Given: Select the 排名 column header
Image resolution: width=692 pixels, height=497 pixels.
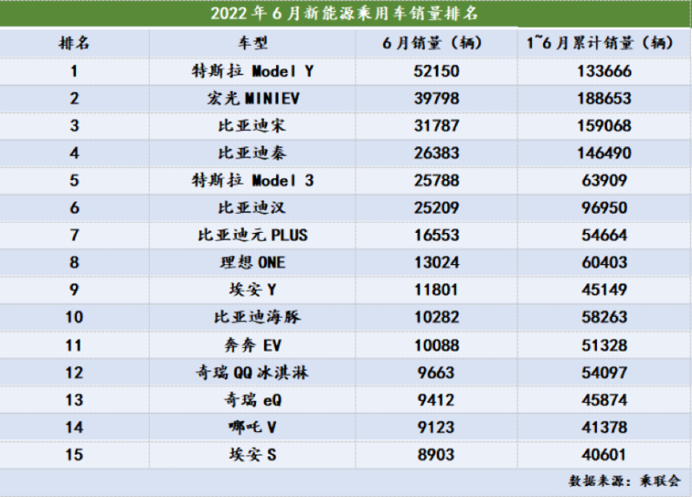Looking at the screenshot, I should (74, 43).
